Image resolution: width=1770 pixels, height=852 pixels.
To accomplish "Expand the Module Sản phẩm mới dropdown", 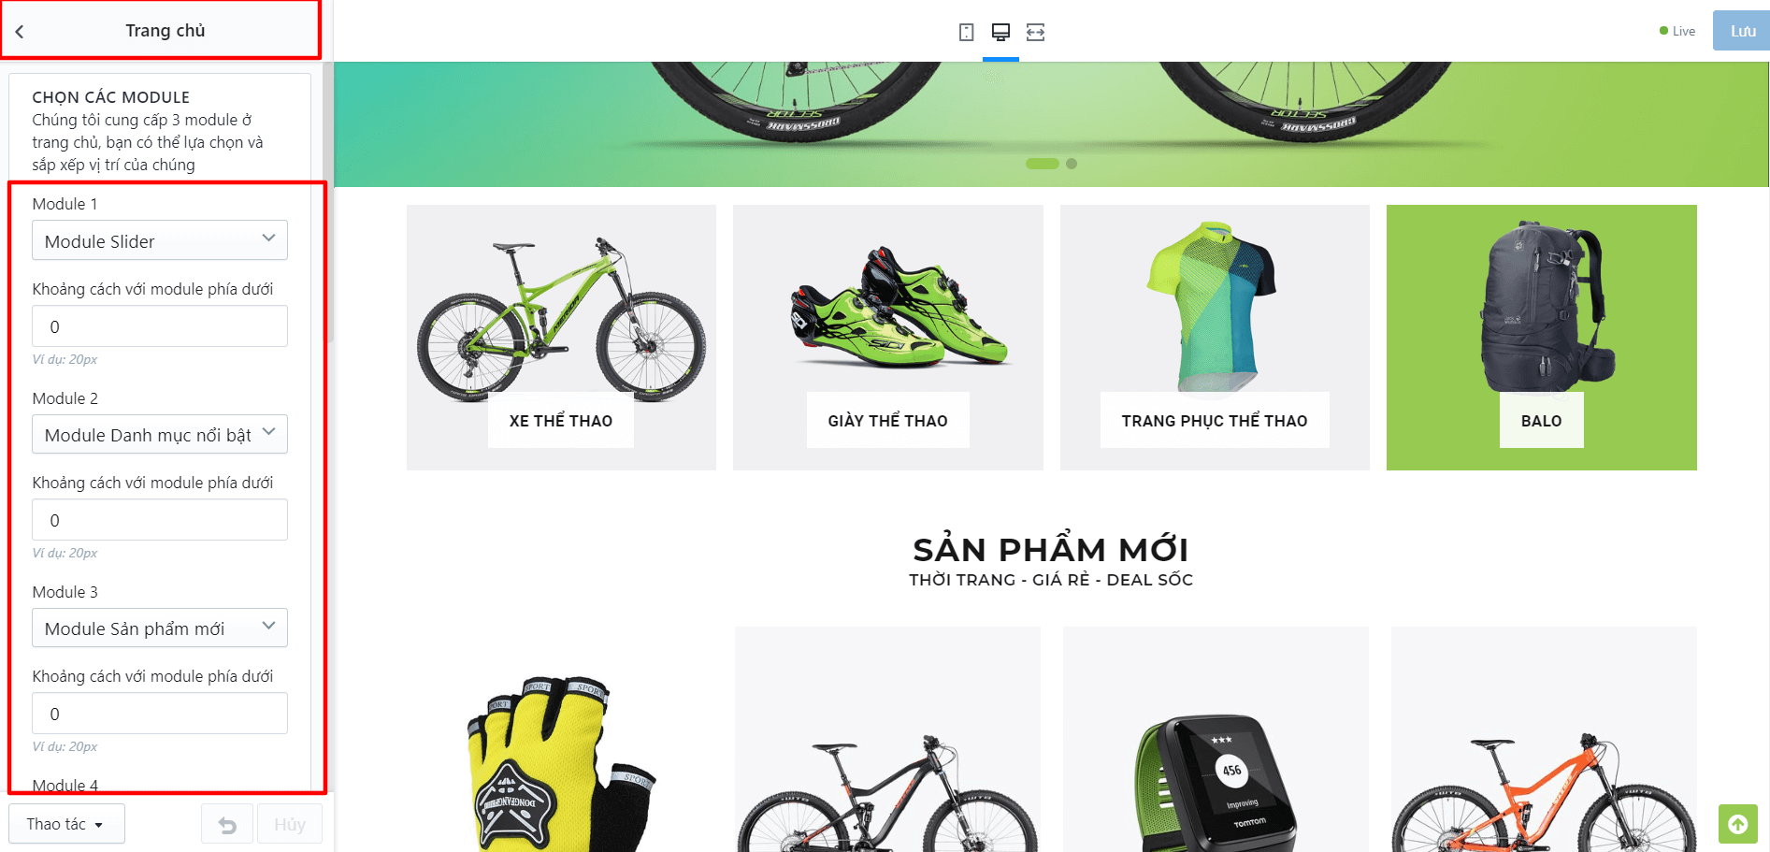I will click(x=160, y=628).
